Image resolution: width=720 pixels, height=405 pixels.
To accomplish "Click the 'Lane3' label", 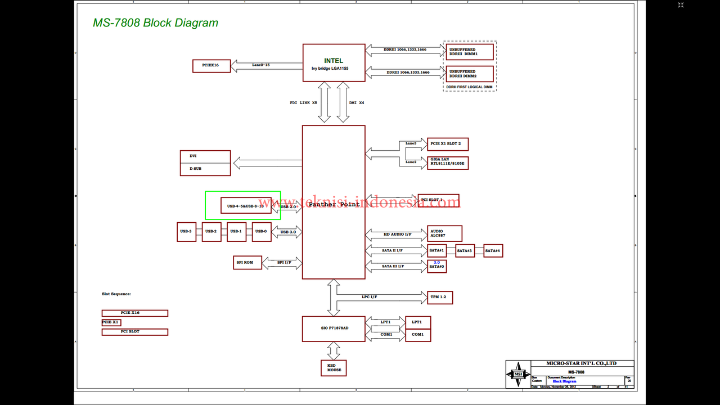I will tap(411, 143).
